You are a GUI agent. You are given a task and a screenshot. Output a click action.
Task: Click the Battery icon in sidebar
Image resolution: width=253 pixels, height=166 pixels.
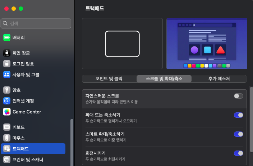pyautogui.click(x=7, y=37)
